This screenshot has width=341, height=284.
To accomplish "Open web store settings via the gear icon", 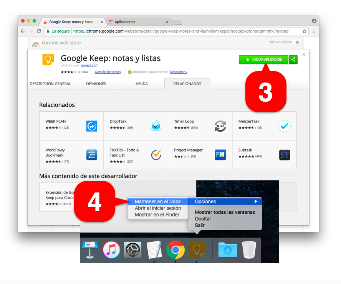I will pos(297,42).
